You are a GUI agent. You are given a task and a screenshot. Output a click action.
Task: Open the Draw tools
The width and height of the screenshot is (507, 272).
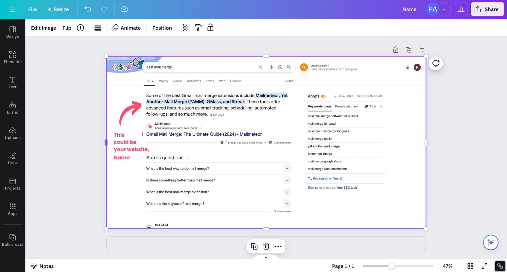[x=13, y=159]
